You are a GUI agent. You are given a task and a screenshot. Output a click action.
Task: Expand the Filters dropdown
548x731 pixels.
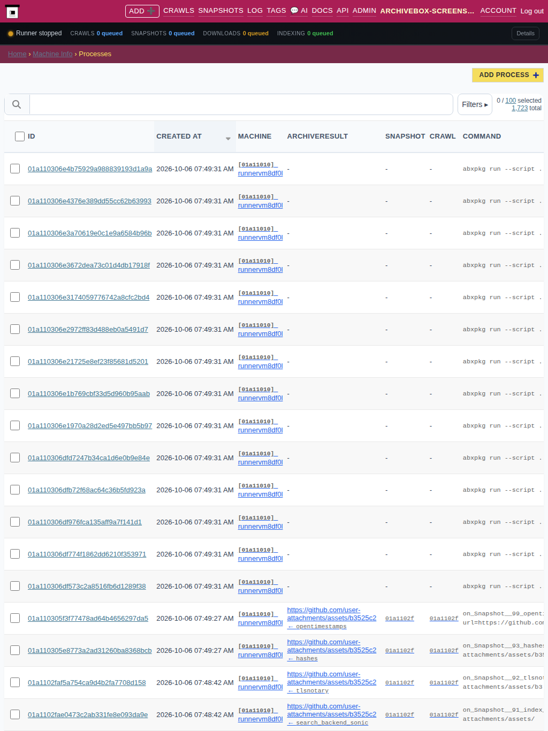pos(475,104)
